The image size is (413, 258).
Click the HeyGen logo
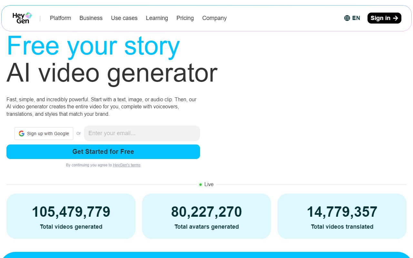(x=22, y=18)
